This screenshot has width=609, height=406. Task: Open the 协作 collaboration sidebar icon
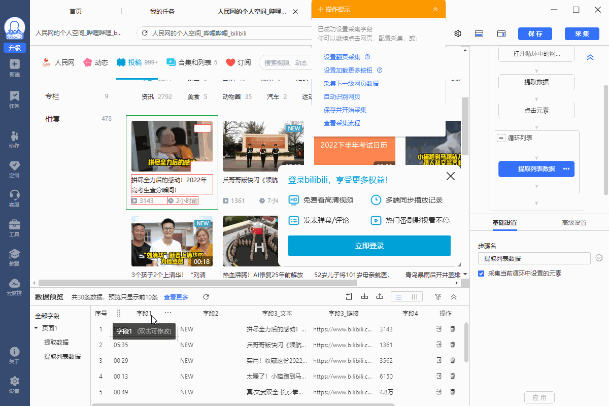click(x=14, y=139)
